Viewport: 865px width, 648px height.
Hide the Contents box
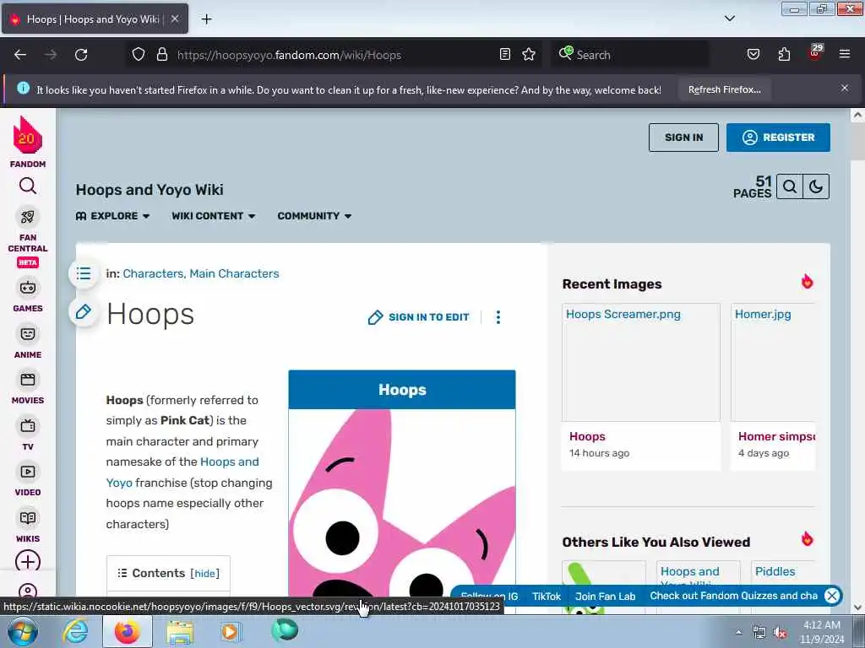click(204, 574)
